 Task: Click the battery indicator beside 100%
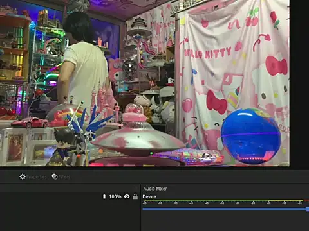(x=104, y=196)
